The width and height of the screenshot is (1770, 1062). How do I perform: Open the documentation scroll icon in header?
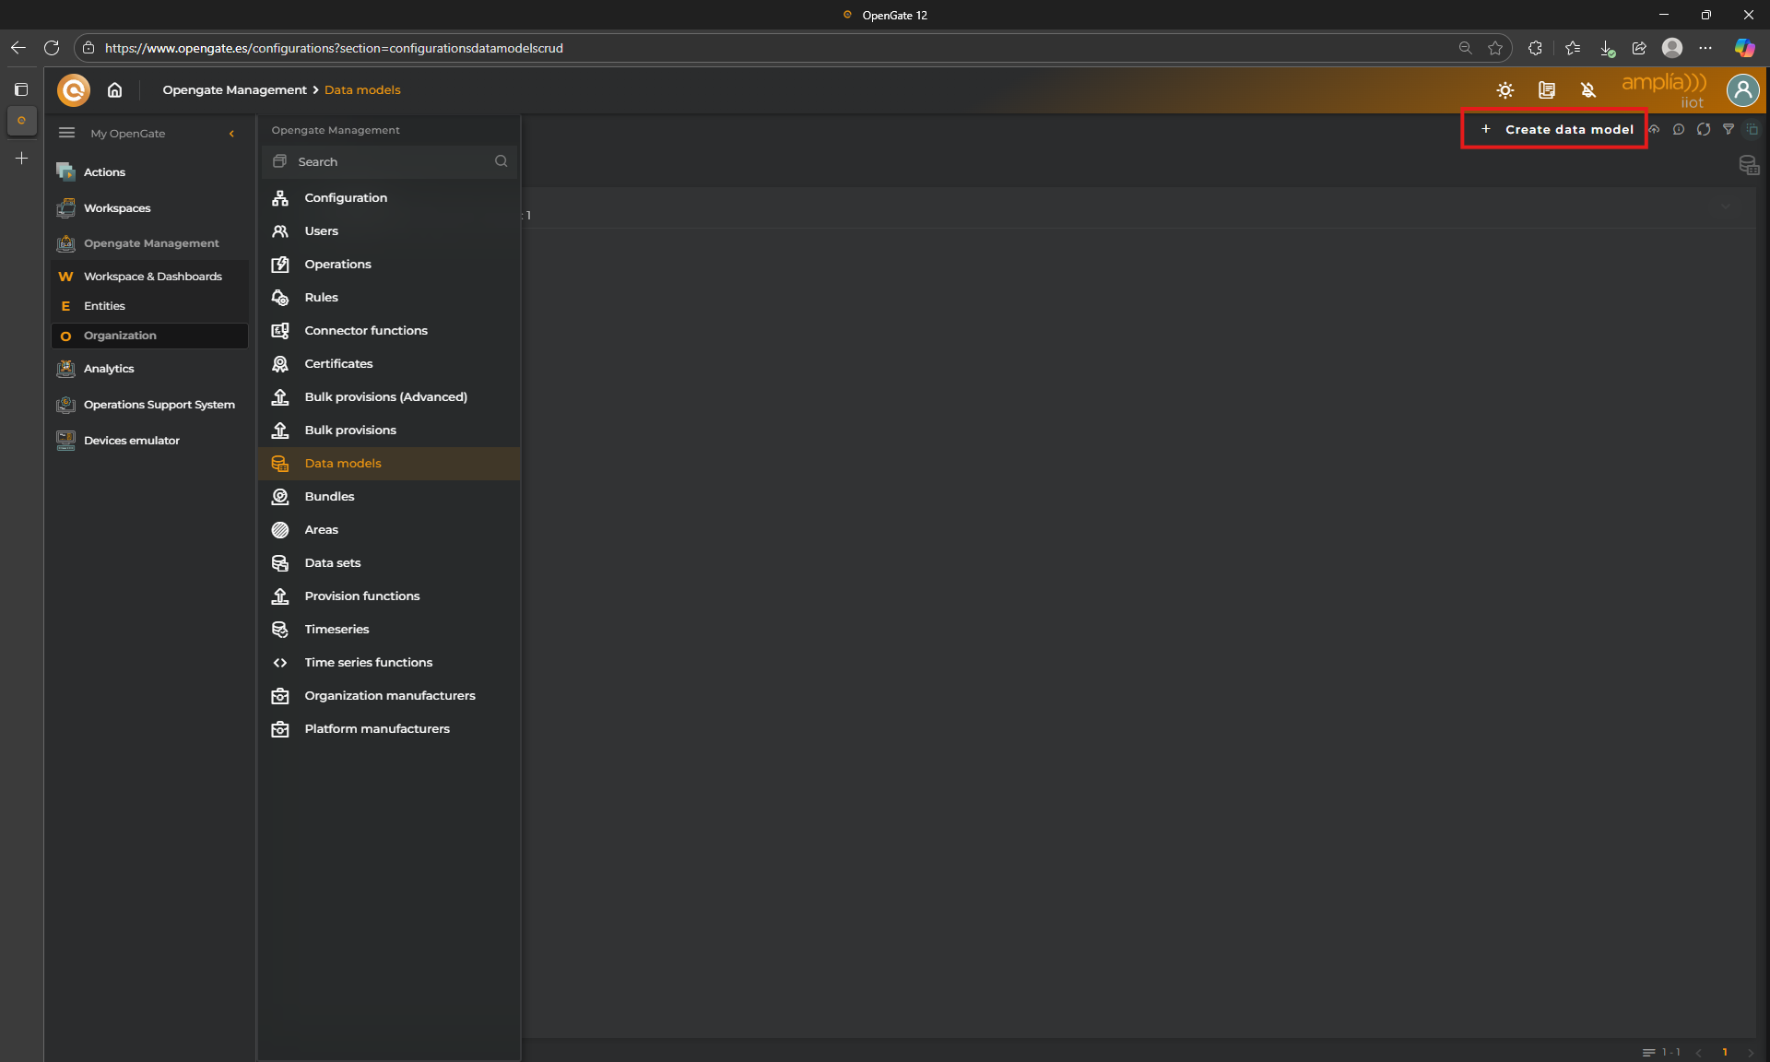point(1547,90)
